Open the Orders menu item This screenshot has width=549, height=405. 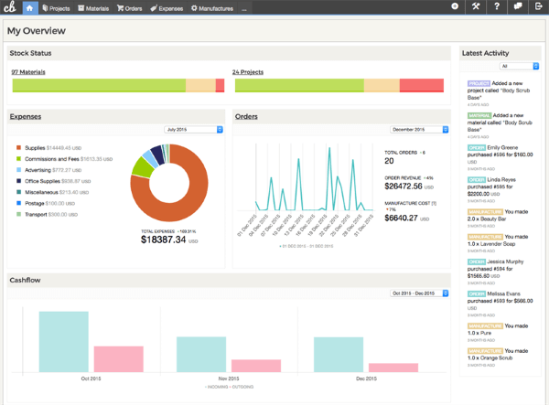pos(131,7)
